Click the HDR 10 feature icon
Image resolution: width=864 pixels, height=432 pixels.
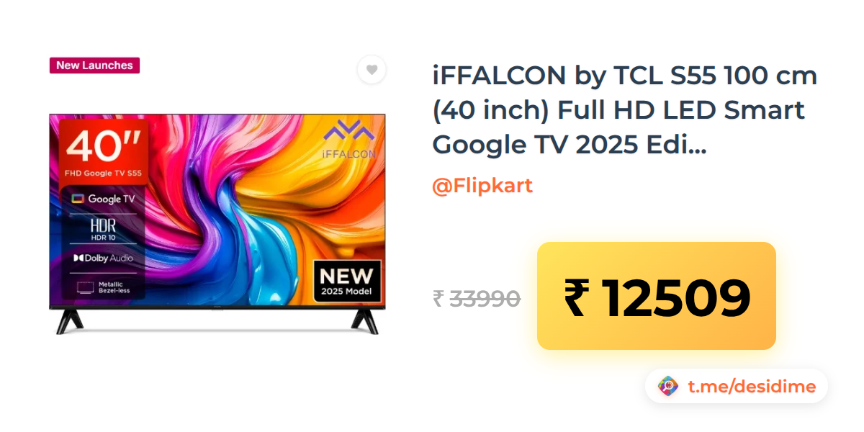pos(104,228)
